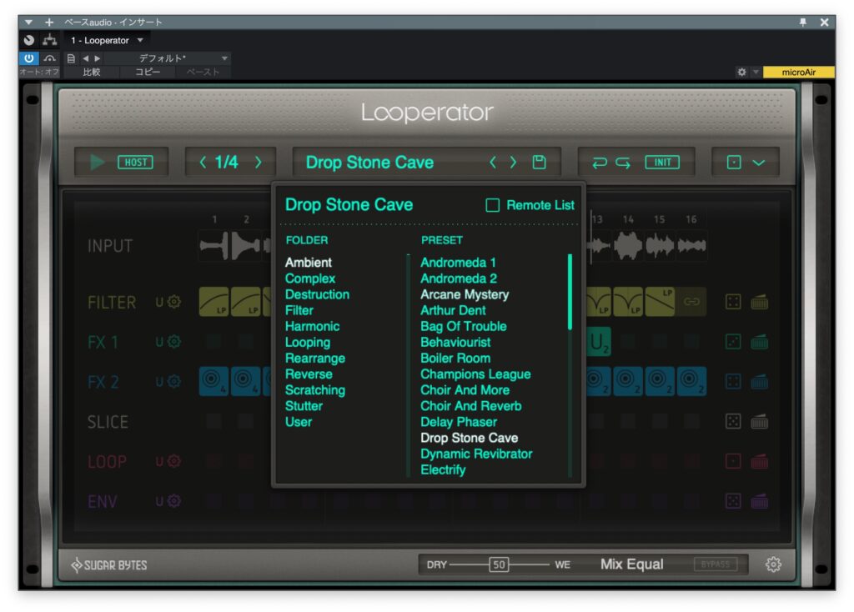Click the redo arrow icon
This screenshot has height=612, width=854.
click(623, 163)
